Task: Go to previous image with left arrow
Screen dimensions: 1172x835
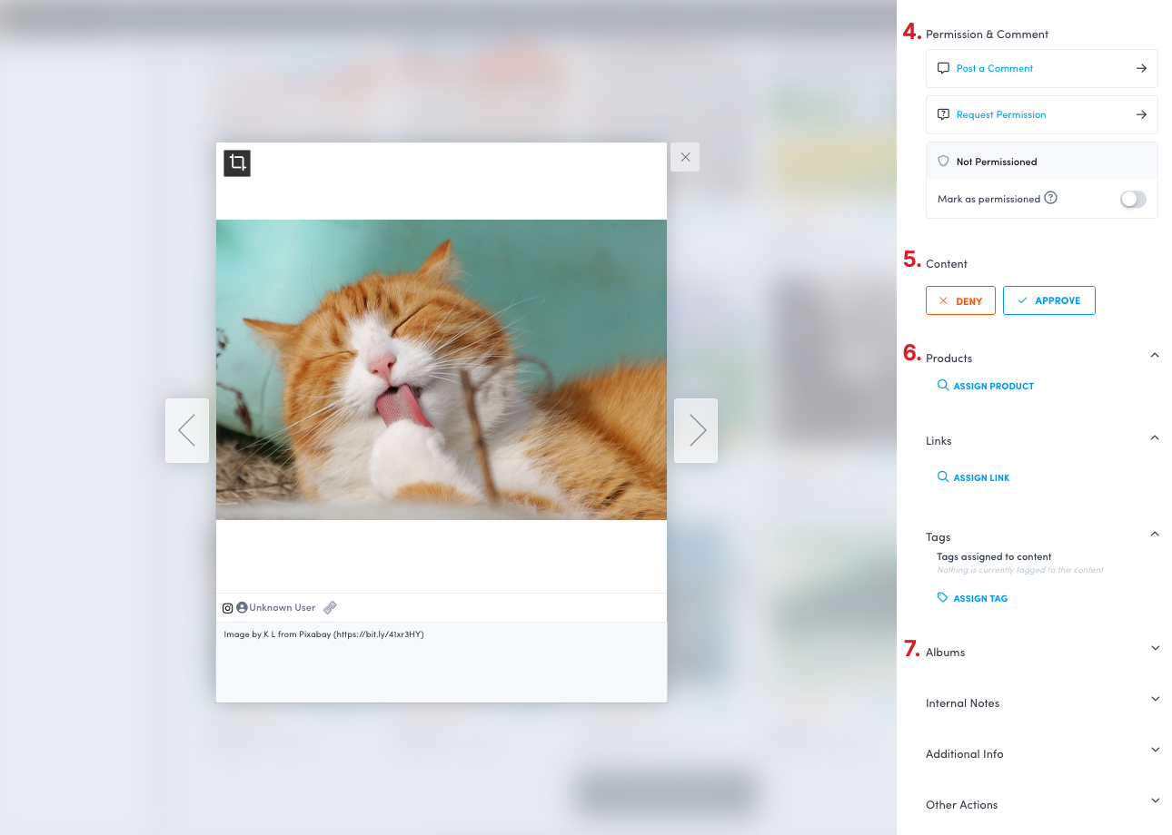Action: pyautogui.click(x=187, y=430)
